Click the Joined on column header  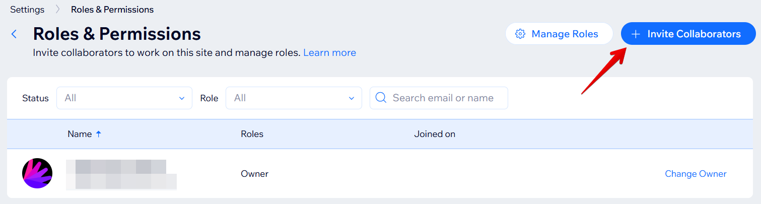pyautogui.click(x=435, y=134)
